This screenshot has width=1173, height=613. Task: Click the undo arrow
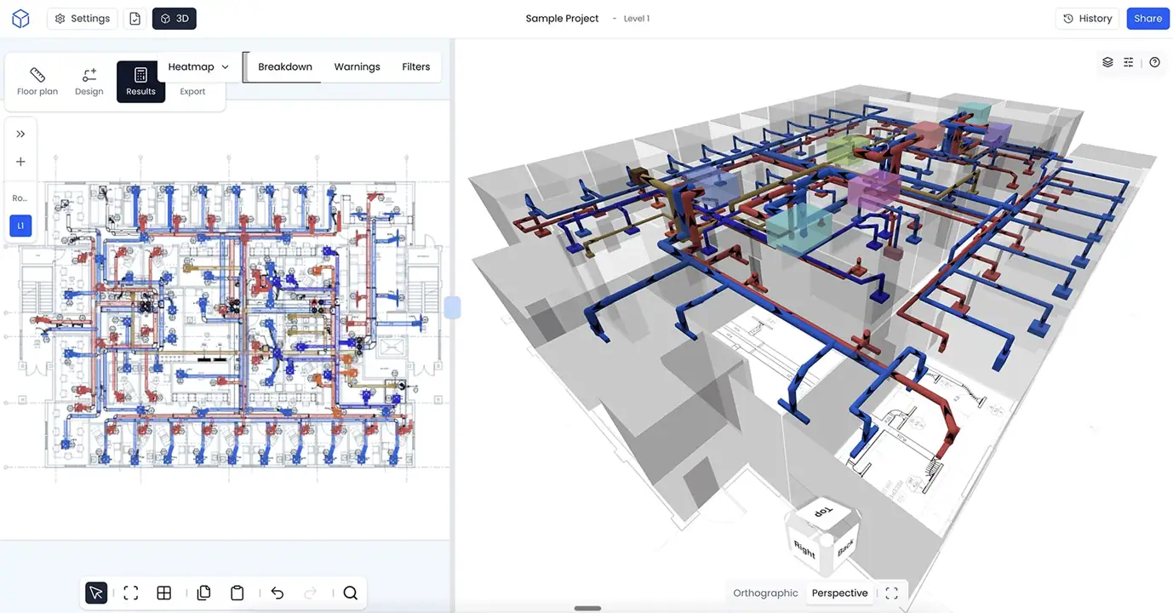[x=277, y=593]
